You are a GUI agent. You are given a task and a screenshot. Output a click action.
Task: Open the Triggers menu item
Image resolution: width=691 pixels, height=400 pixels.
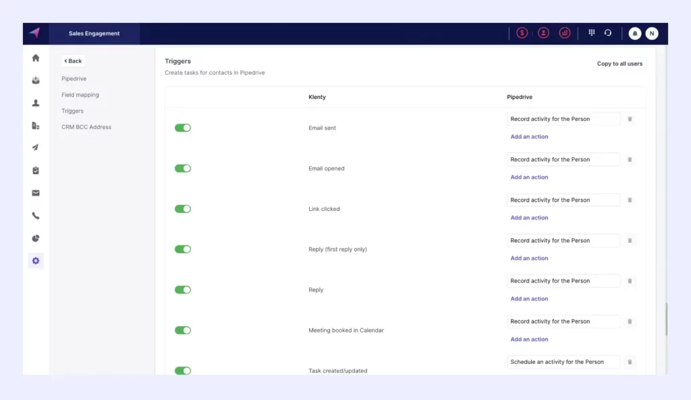72,111
